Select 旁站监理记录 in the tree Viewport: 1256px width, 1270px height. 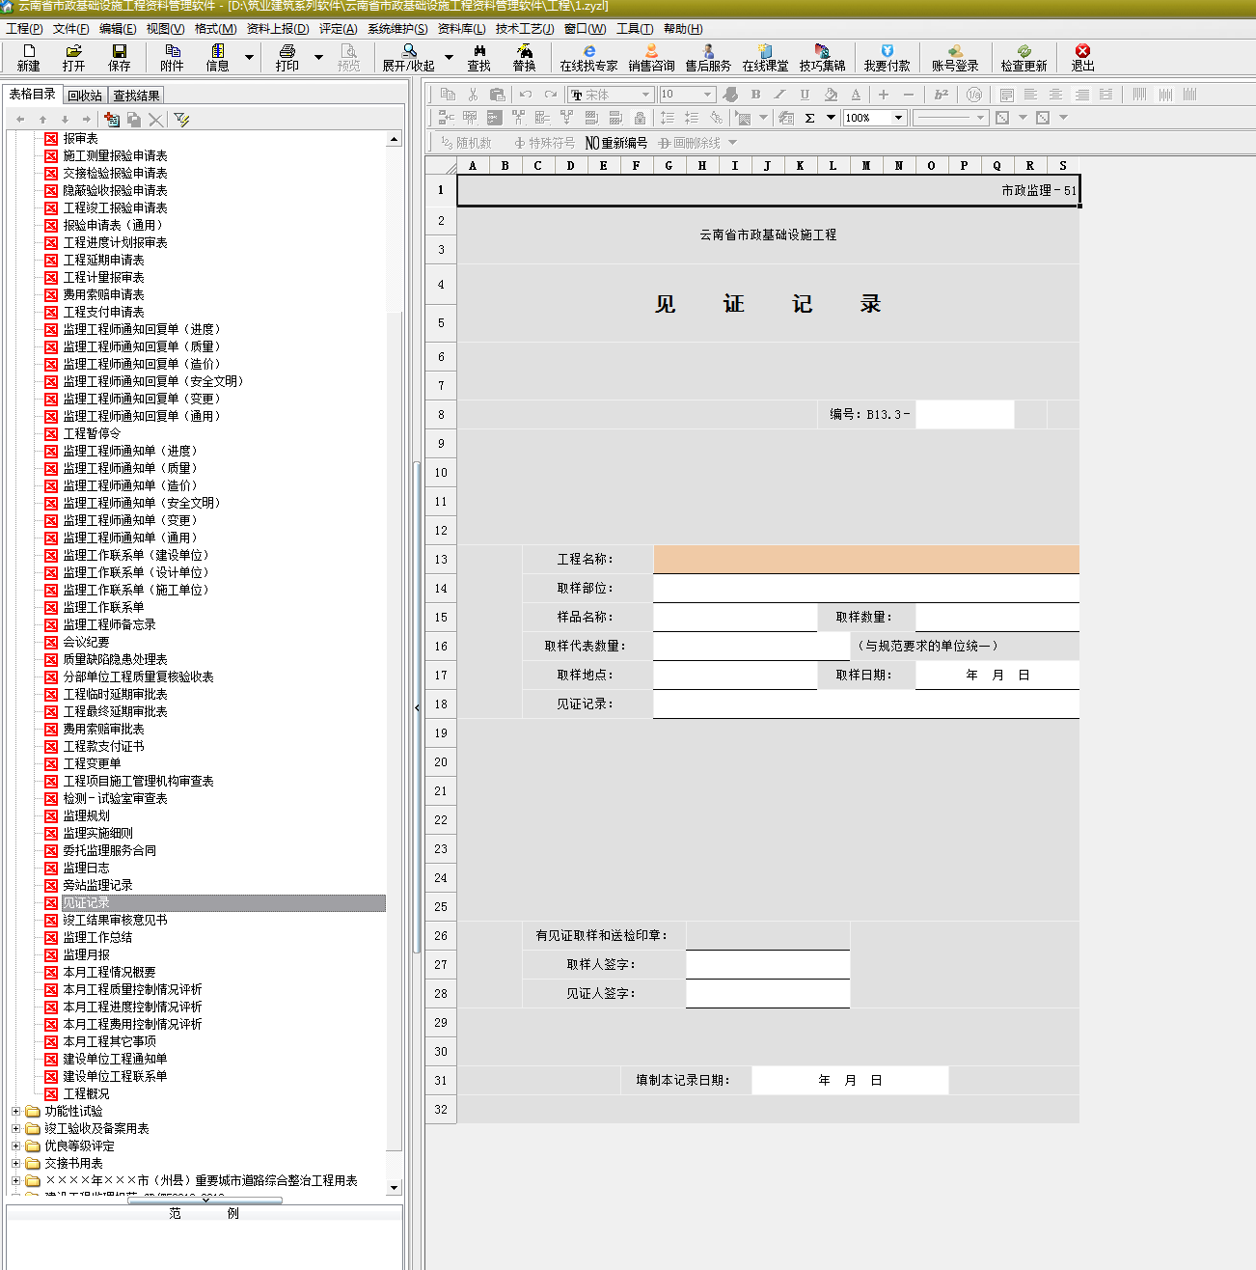97,886
